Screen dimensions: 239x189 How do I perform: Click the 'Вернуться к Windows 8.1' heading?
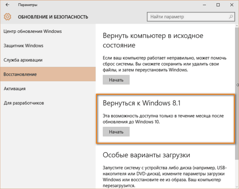tap(142, 103)
